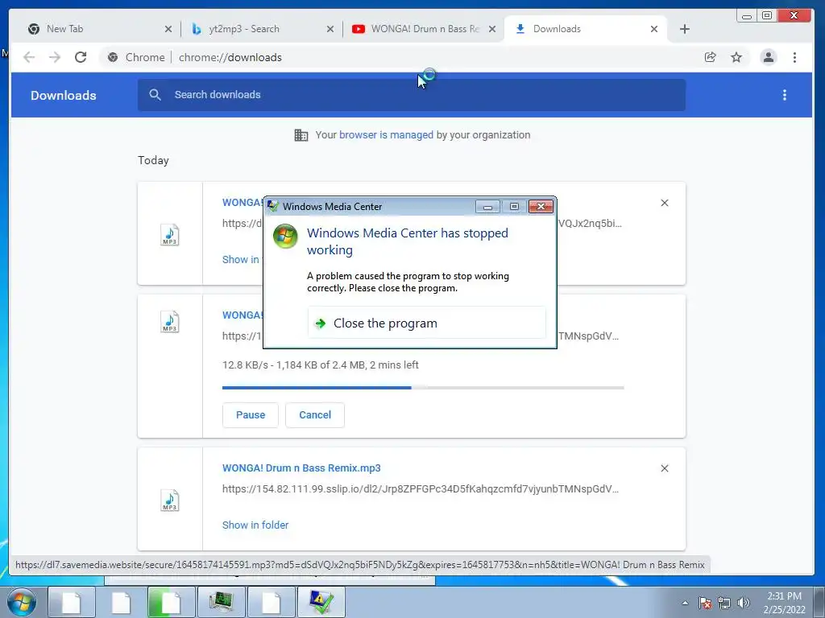Click the download progress bar
The height and width of the screenshot is (618, 825).
(423, 388)
